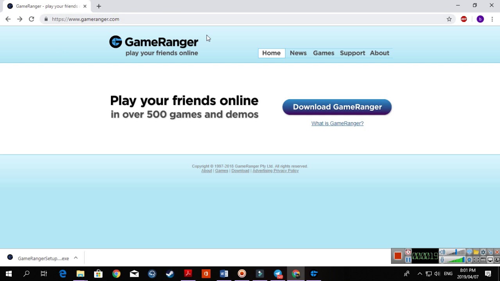Switch the ENG input language indicator
This screenshot has height=281, width=500.
coord(448,274)
